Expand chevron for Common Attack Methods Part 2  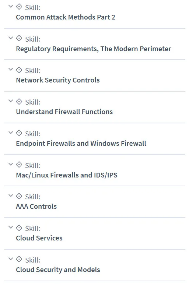coord(11,6)
